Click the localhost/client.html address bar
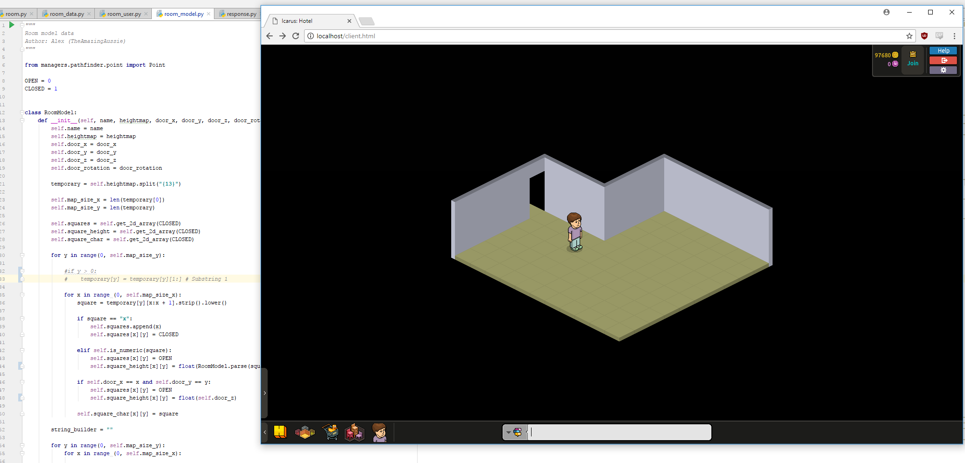Image resolution: width=965 pixels, height=463 pixels. coord(610,36)
